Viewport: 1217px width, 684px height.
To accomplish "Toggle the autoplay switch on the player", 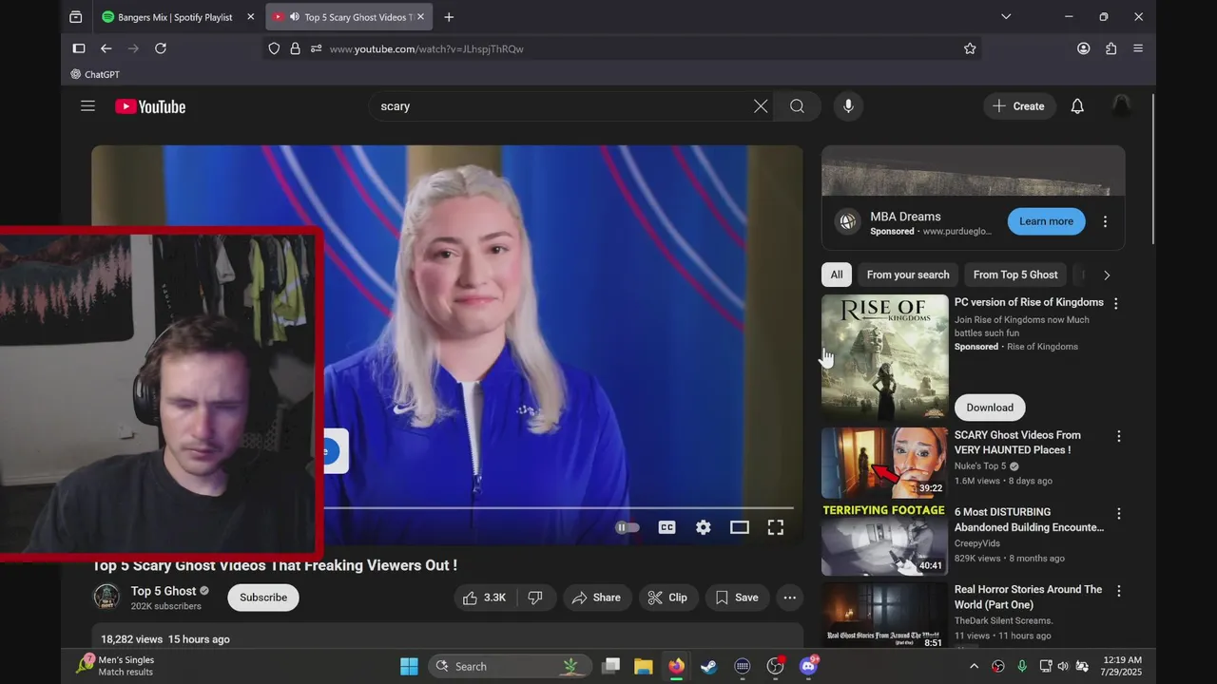I will [x=628, y=527].
